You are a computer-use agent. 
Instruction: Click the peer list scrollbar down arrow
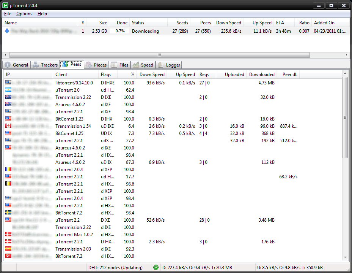pos(345,257)
